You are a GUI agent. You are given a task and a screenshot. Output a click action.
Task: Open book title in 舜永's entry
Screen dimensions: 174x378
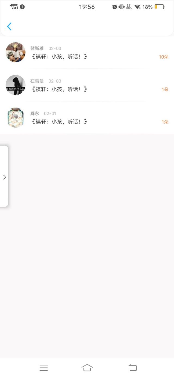[x=59, y=122]
